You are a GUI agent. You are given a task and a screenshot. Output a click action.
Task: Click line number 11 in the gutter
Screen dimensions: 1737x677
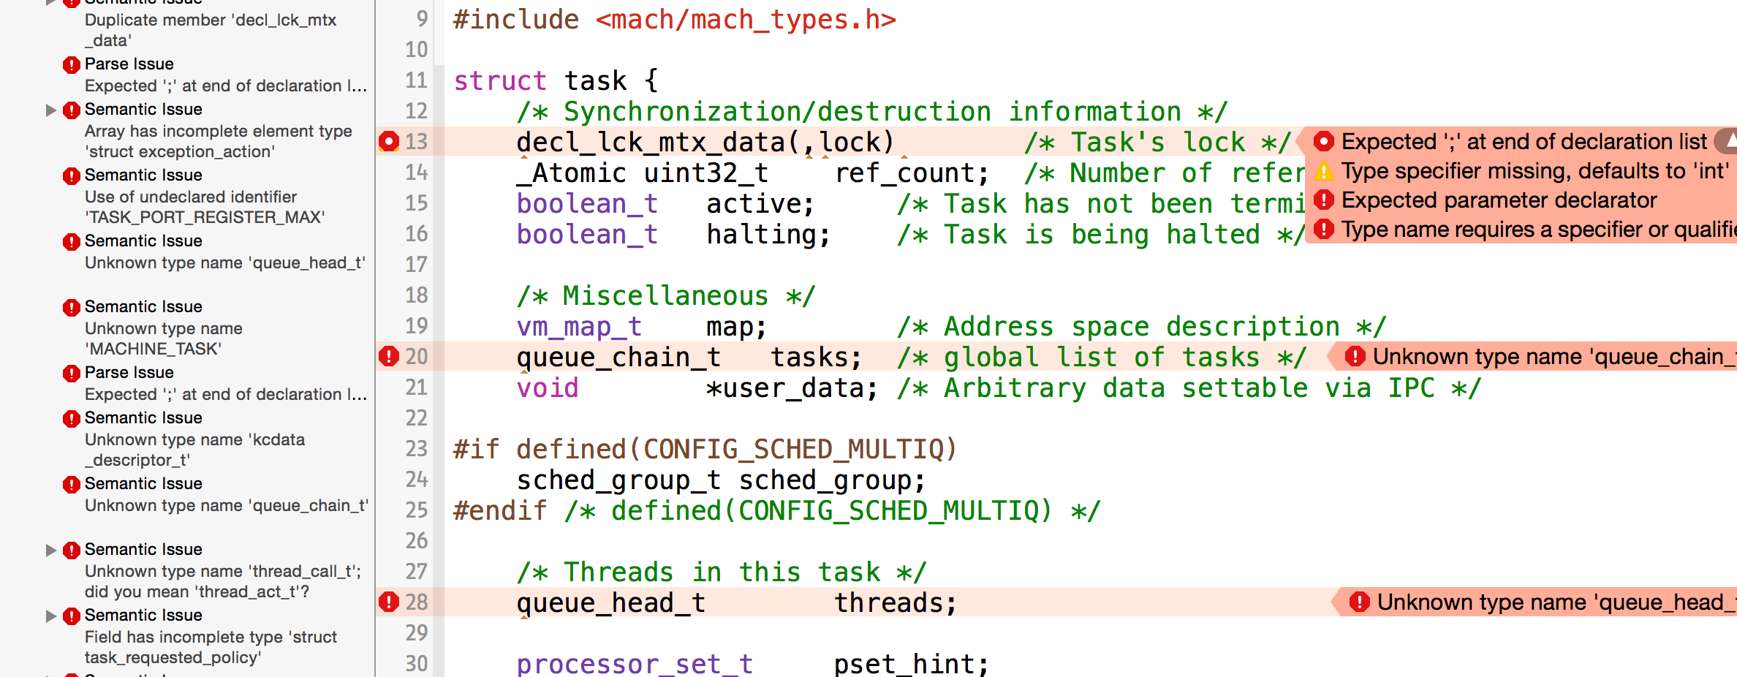[416, 80]
